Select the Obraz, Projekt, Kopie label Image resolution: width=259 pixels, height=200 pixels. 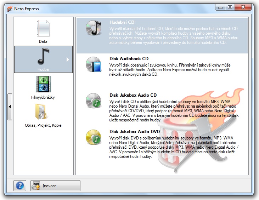[43, 125]
